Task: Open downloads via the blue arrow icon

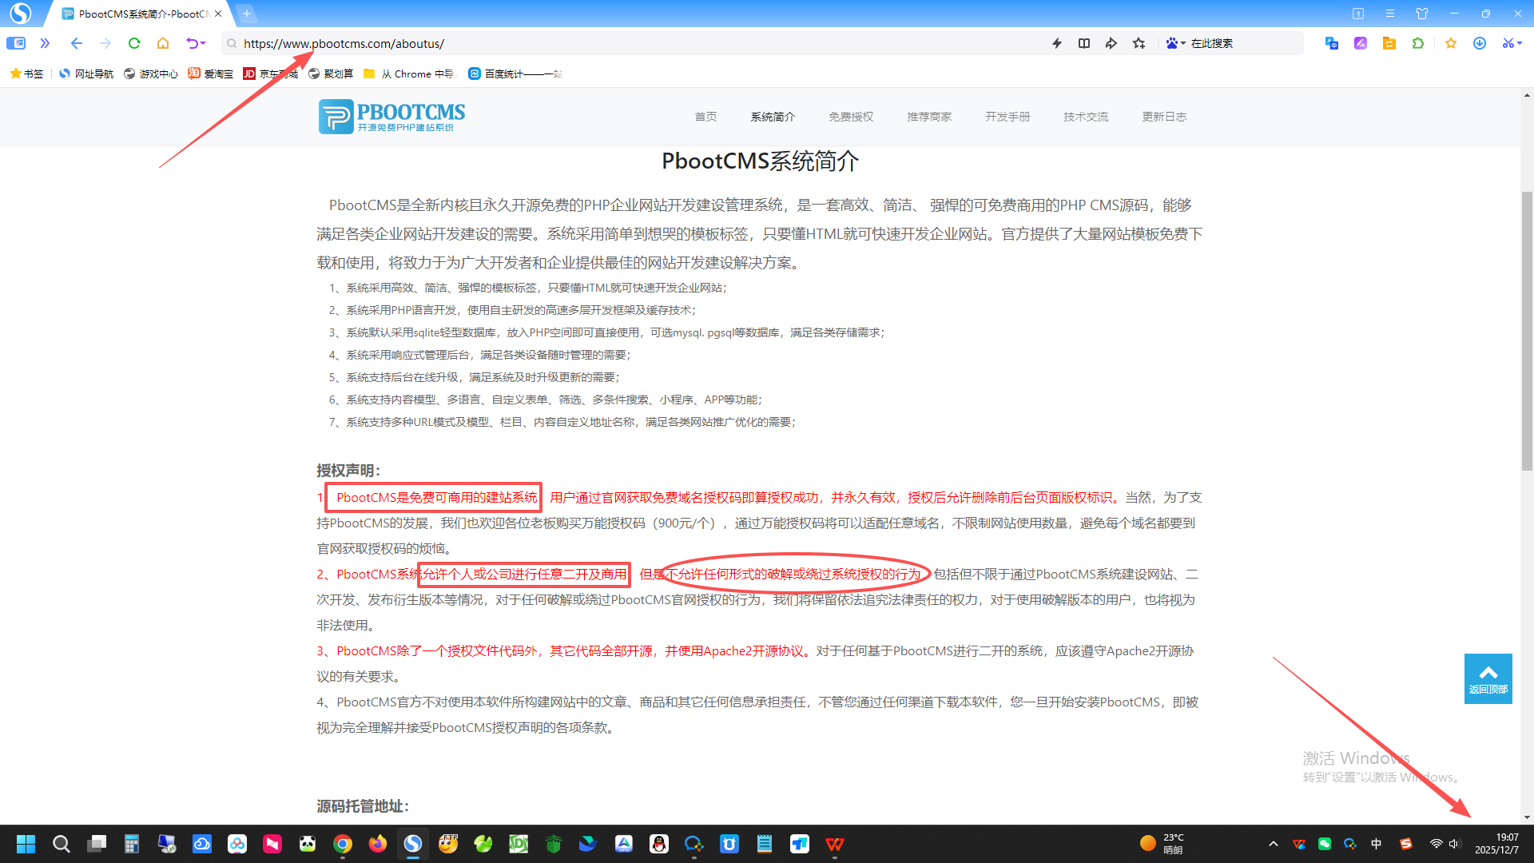Action: 1479,43
